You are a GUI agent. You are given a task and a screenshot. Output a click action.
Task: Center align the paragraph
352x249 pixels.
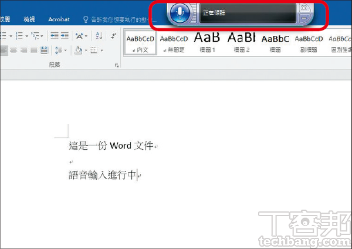[13, 50]
